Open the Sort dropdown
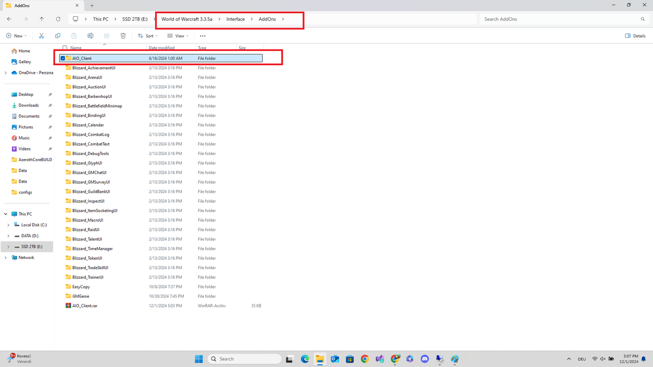 click(147, 36)
